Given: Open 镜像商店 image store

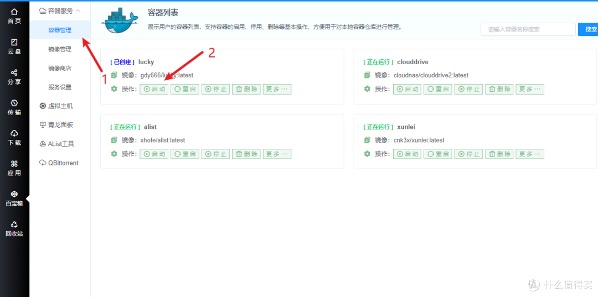Looking at the screenshot, I should (x=60, y=68).
